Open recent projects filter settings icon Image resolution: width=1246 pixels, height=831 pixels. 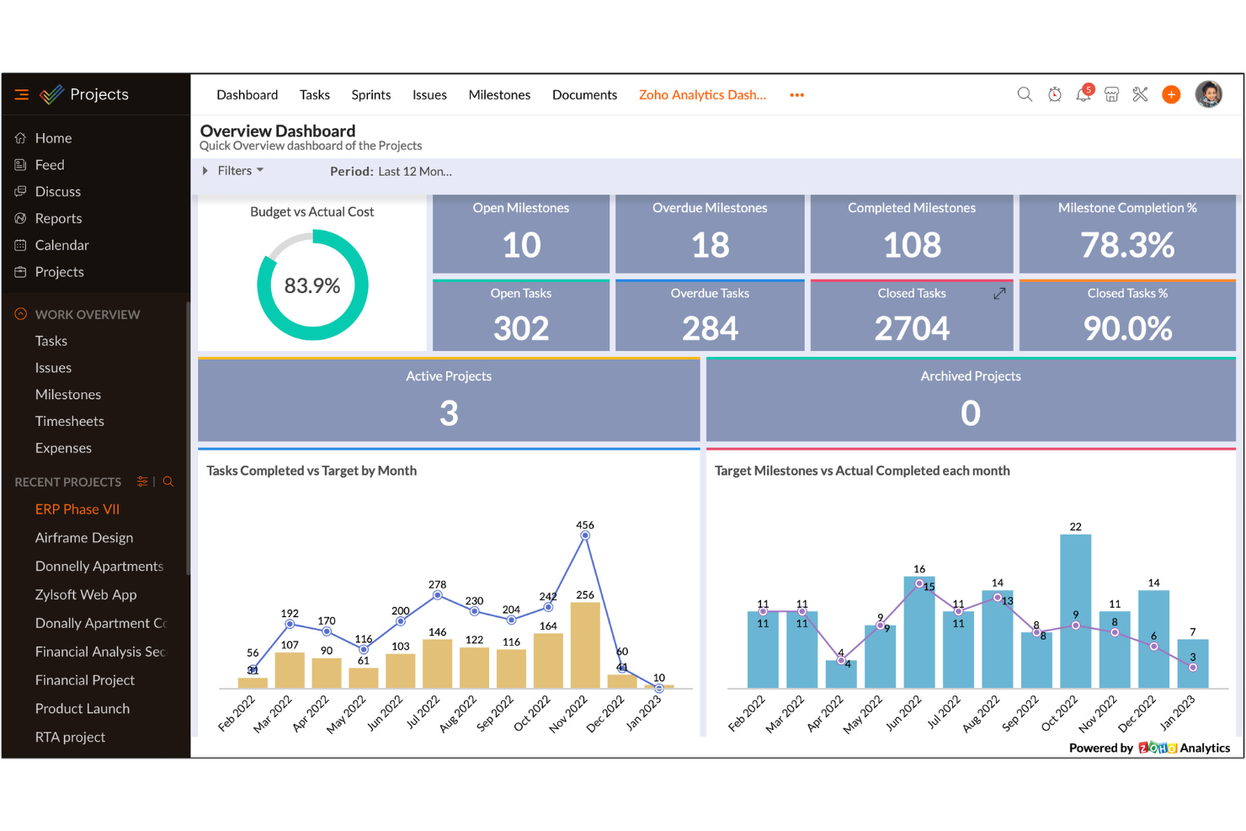point(142,482)
